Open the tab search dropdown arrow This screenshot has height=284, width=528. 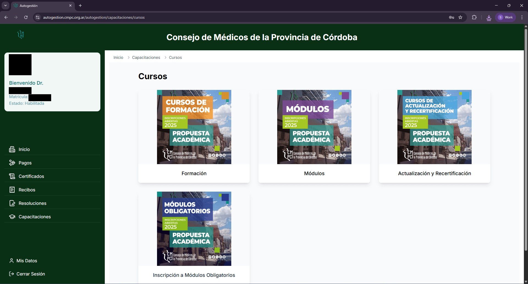(5, 5)
